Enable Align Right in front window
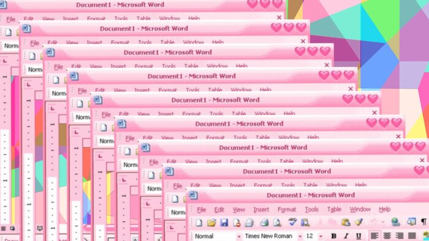 point(400,235)
